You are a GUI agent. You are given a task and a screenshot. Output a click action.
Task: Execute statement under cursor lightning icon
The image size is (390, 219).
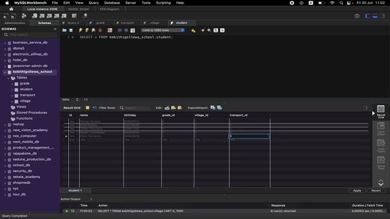point(87,30)
